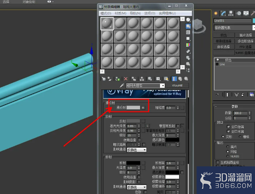255x194 pixels.
Task: Assign material to selection icon
Action: pyautogui.click(x=118, y=79)
